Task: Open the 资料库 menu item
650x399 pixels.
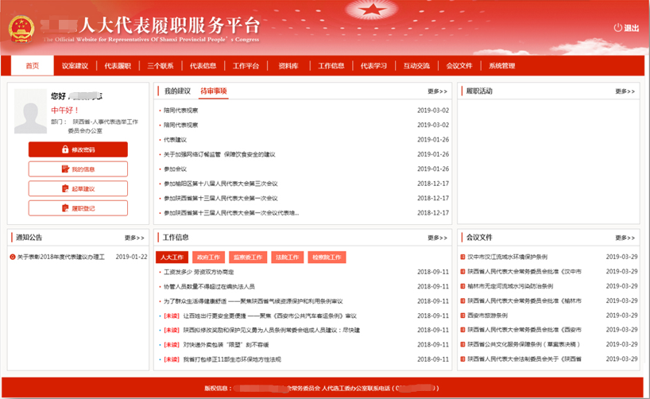Action: click(288, 65)
